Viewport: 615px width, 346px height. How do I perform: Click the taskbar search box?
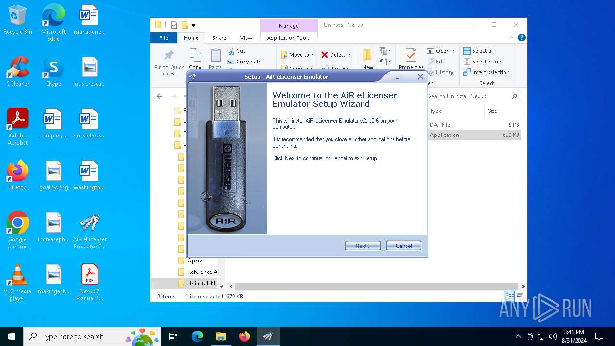click(x=92, y=336)
